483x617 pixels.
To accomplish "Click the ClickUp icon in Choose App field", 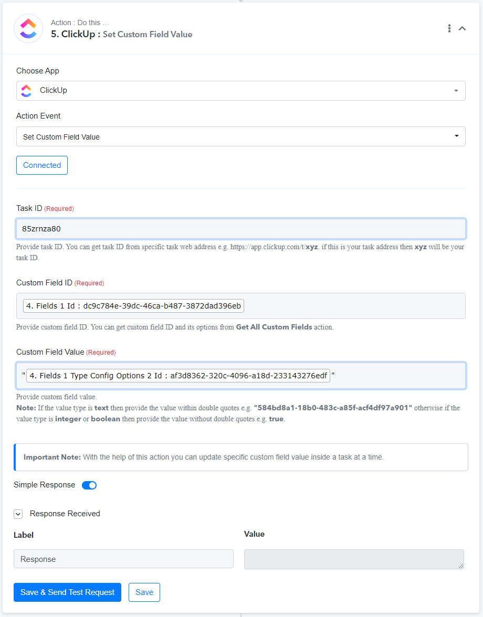I will coord(26,90).
